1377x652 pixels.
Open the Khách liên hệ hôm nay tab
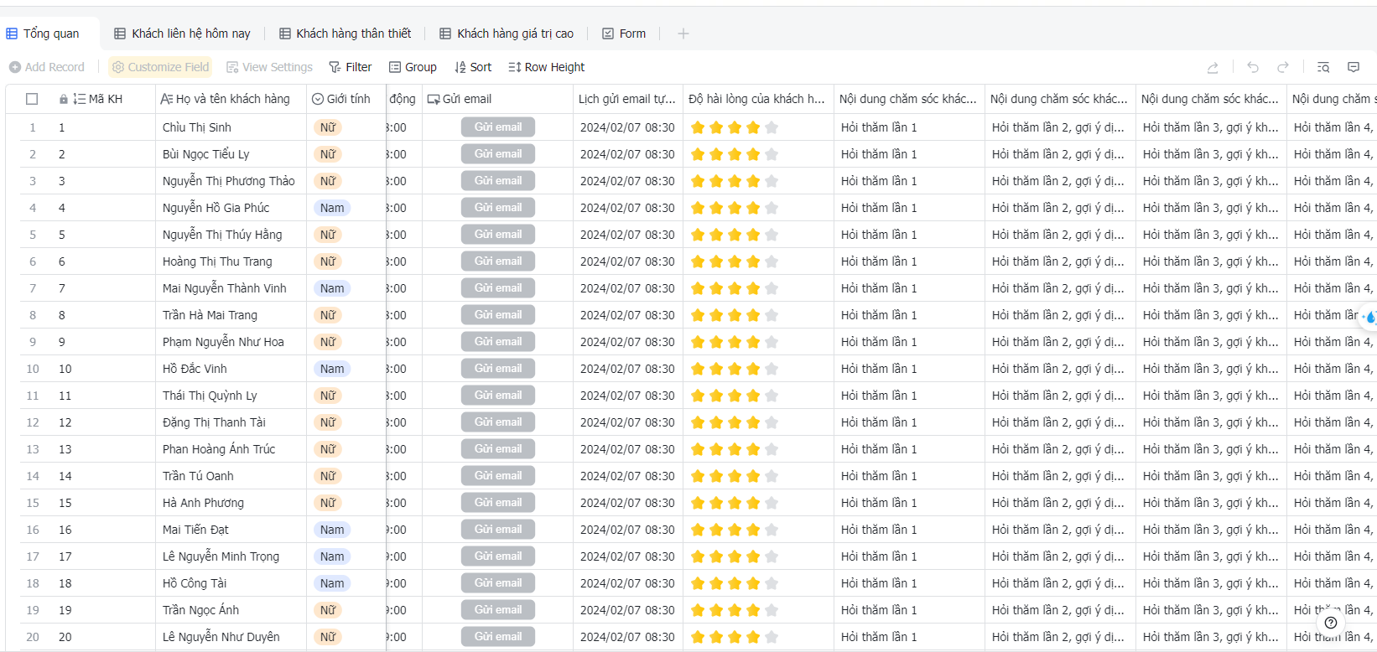(182, 34)
